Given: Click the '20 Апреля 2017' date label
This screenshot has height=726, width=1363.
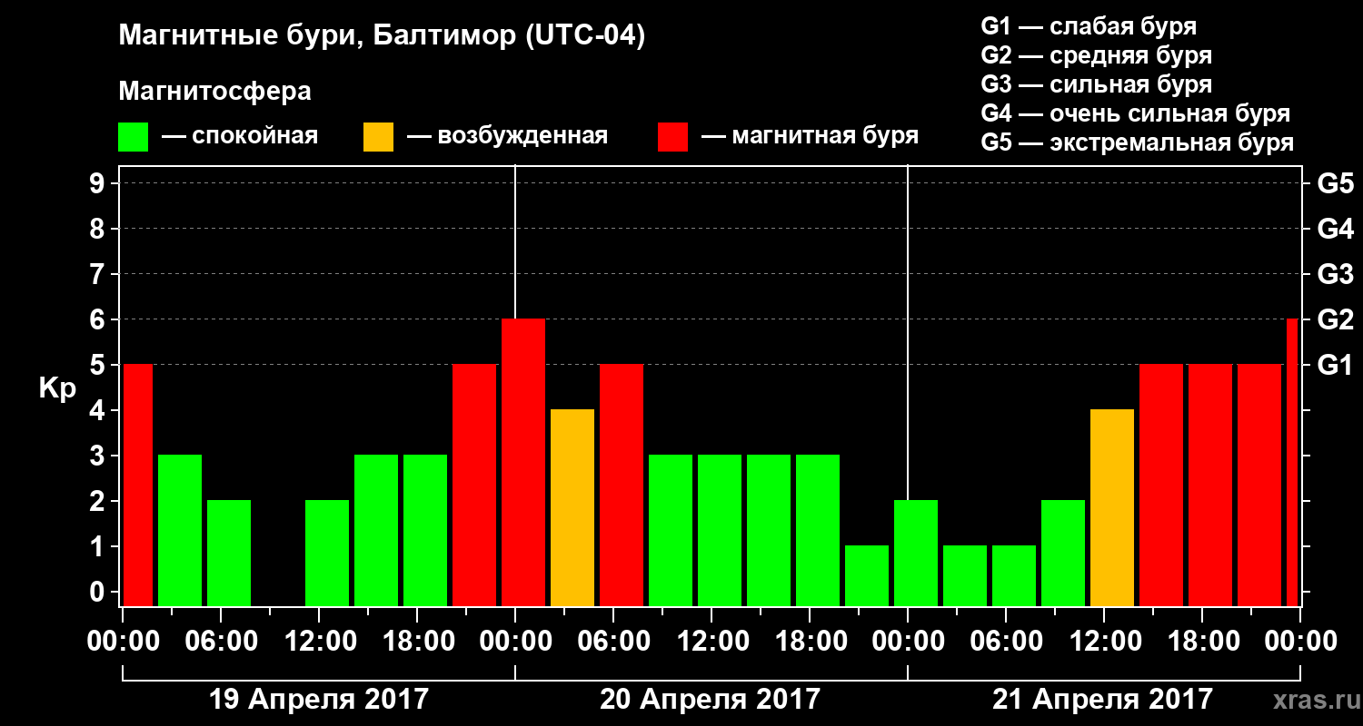Looking at the screenshot, I should [711, 700].
